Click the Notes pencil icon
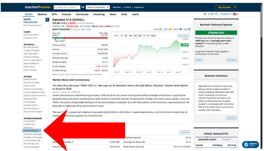The height and width of the screenshot is (151, 264). coord(161,29)
